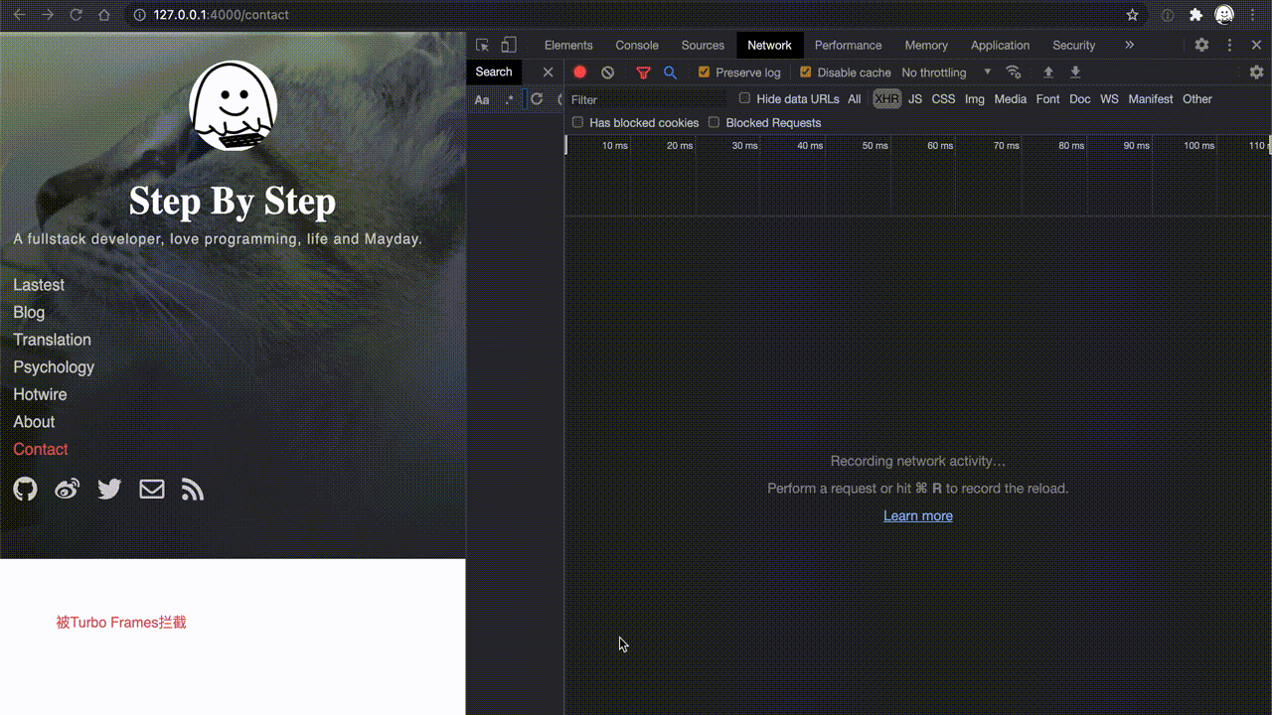The width and height of the screenshot is (1272, 715).
Task: Clear the network log
Action: (608, 72)
